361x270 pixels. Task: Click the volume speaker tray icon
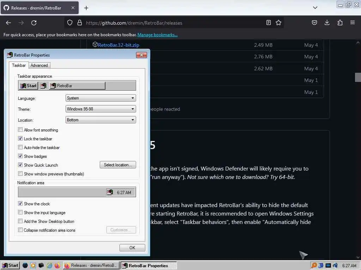335,266
